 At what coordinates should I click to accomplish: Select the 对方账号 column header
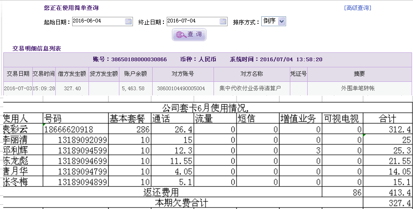(183, 74)
